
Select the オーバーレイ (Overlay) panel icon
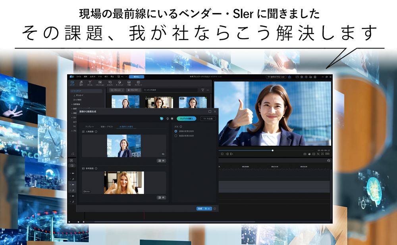[x=121, y=83]
